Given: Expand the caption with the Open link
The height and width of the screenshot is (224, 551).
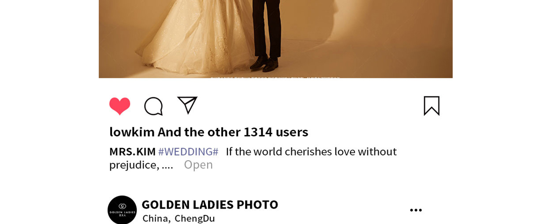Looking at the screenshot, I should pyautogui.click(x=198, y=165).
